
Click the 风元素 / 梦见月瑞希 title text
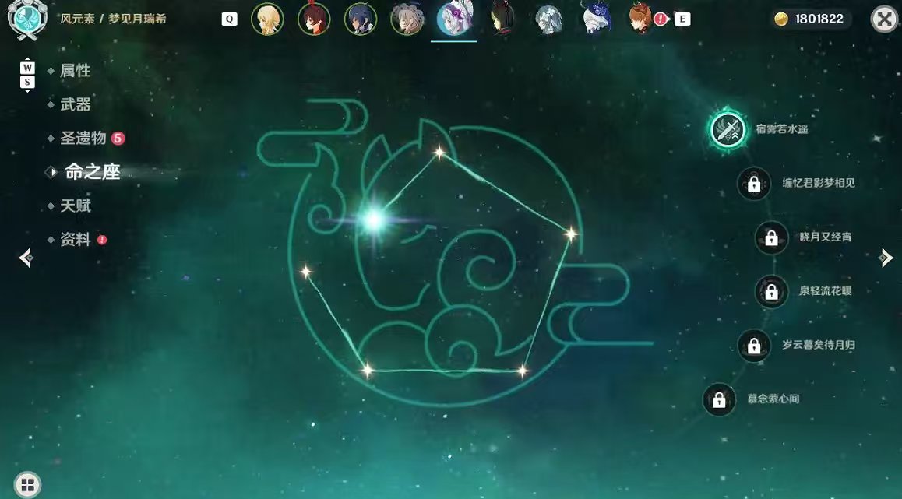(113, 19)
